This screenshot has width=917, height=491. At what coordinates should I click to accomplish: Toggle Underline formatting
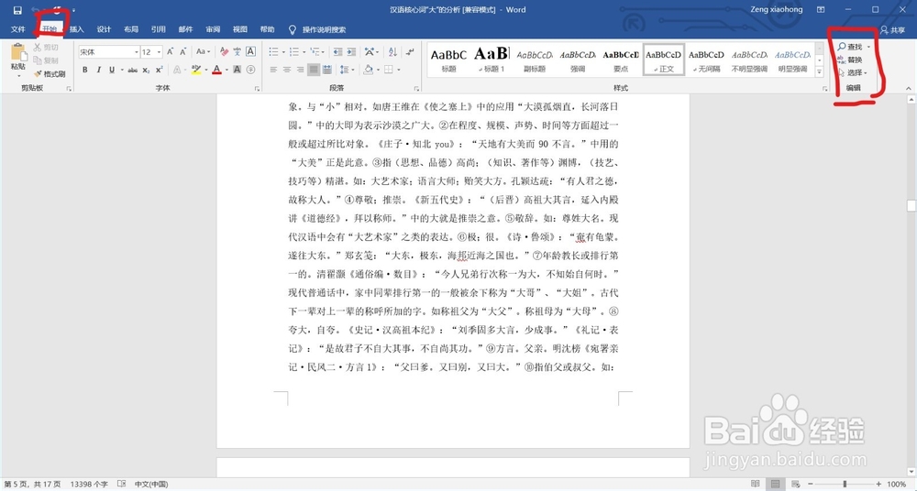[112, 70]
